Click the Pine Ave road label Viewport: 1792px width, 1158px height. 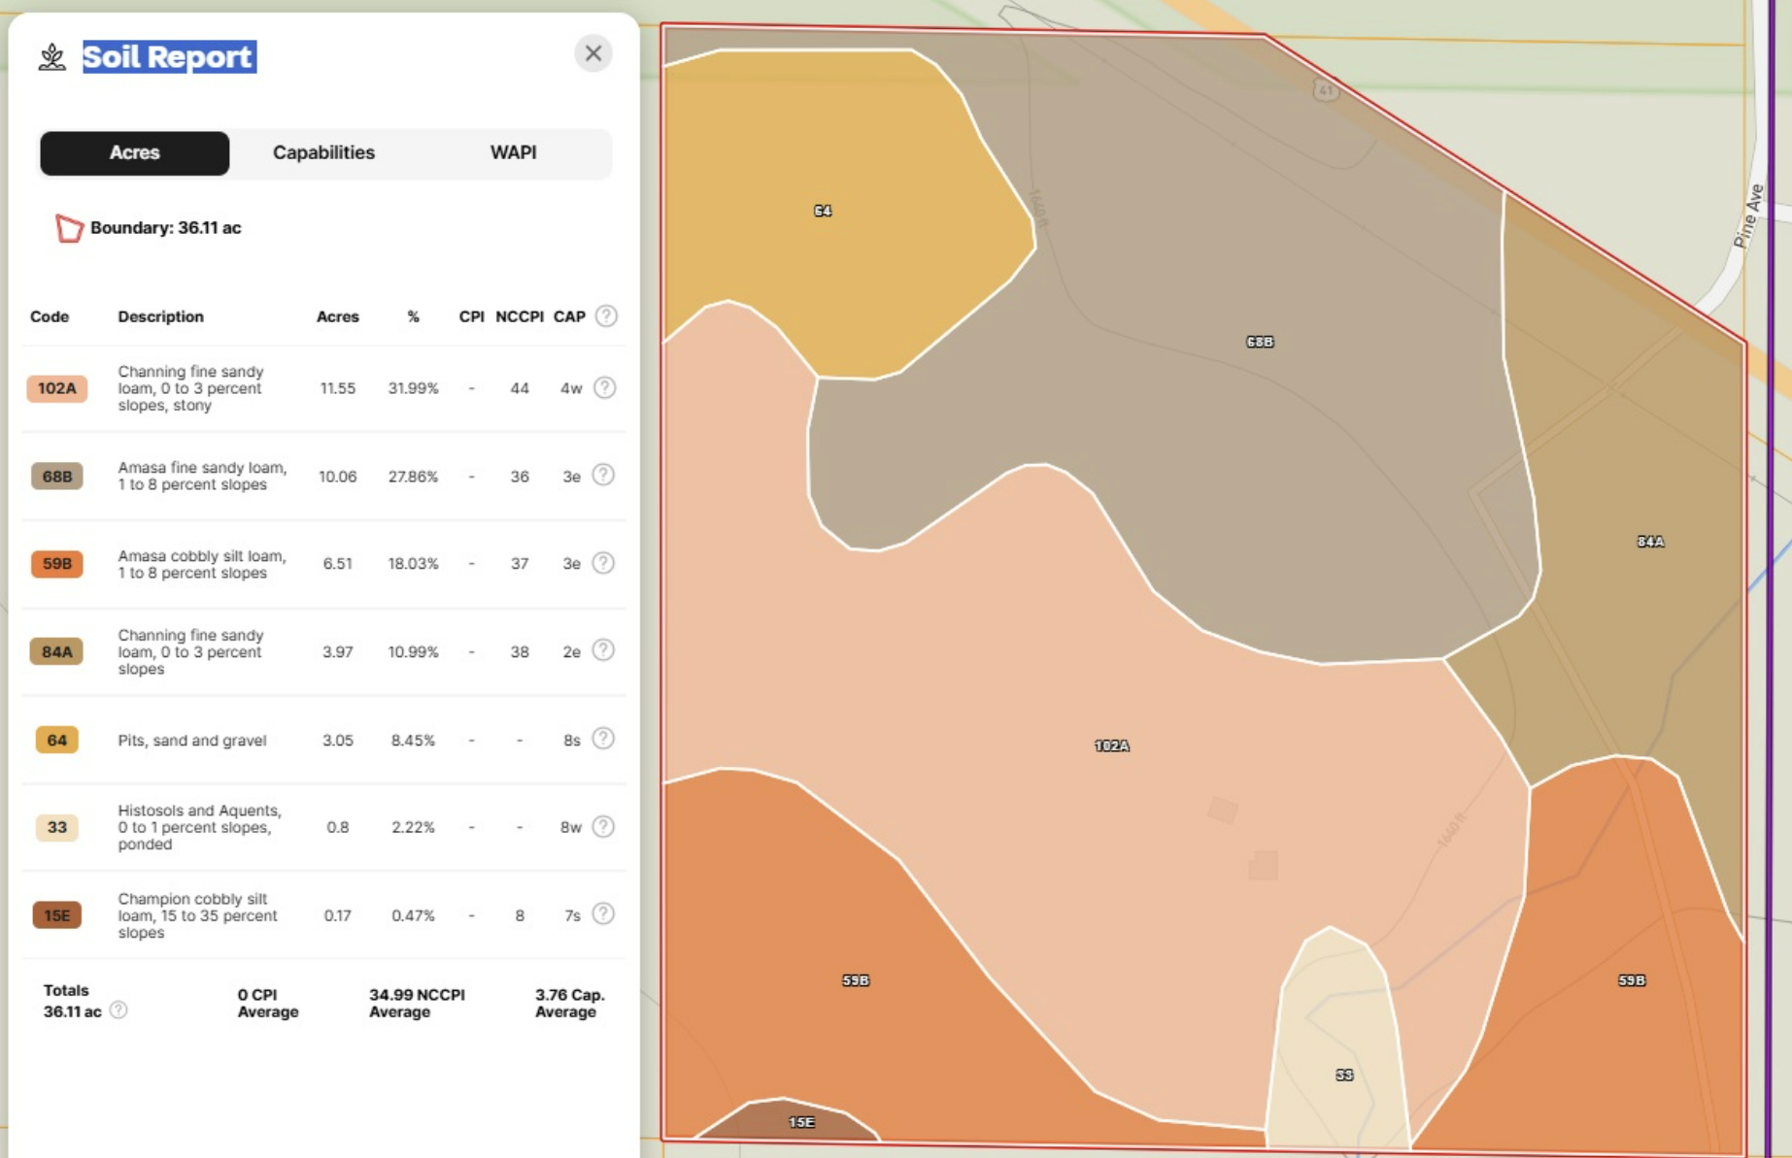pyautogui.click(x=1749, y=215)
